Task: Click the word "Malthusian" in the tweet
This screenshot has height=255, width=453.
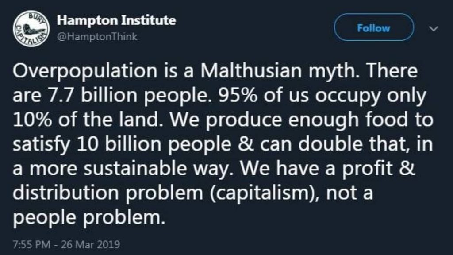Action: (x=230, y=73)
